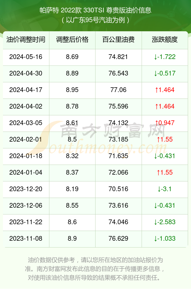The image size is (191, 295).
Task: Click the 百公里油费 column header
Action: point(118,40)
